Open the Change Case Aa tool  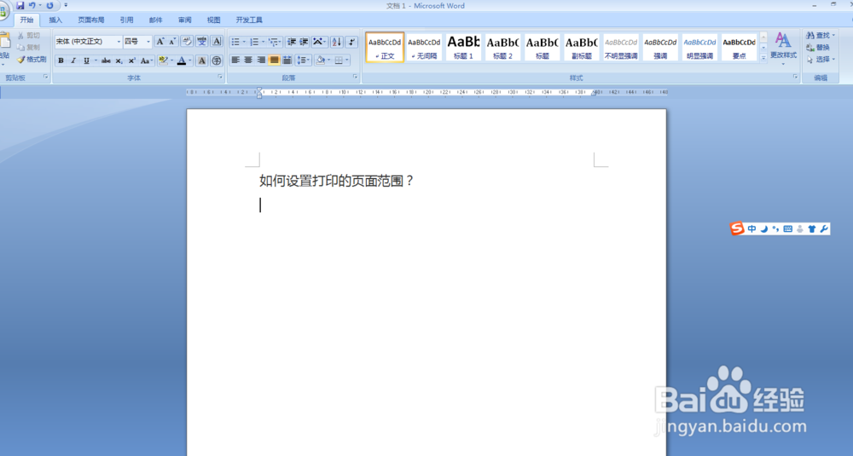pos(145,61)
